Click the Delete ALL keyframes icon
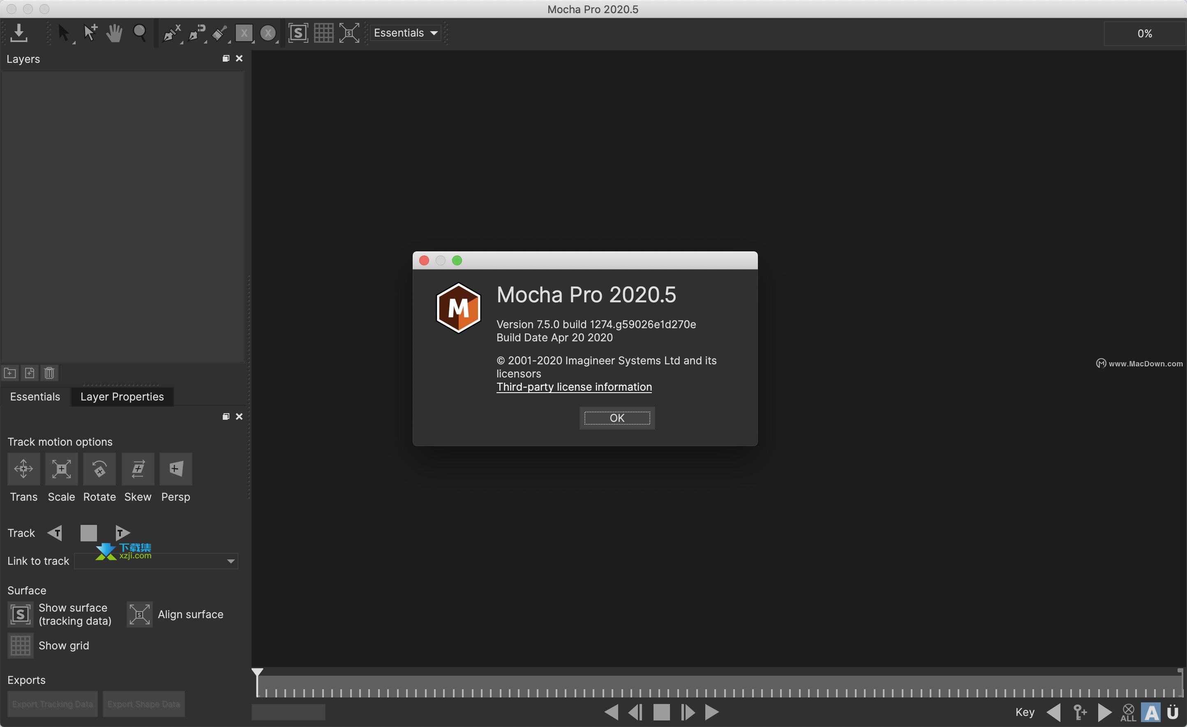Viewport: 1187px width, 727px height. coord(1128,713)
